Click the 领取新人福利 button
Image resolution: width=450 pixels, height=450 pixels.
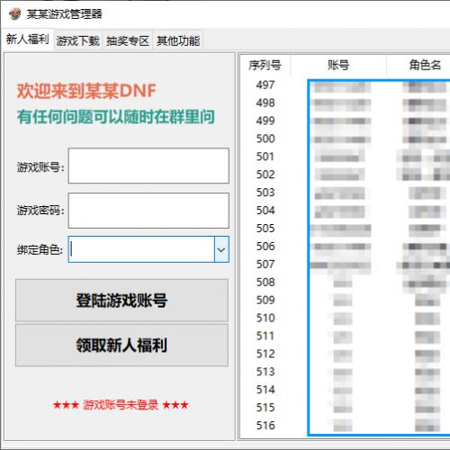121,345
